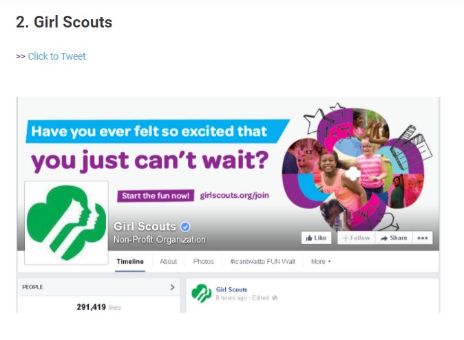
Task: Click the Like thumbs-up button
Action: click(316, 238)
